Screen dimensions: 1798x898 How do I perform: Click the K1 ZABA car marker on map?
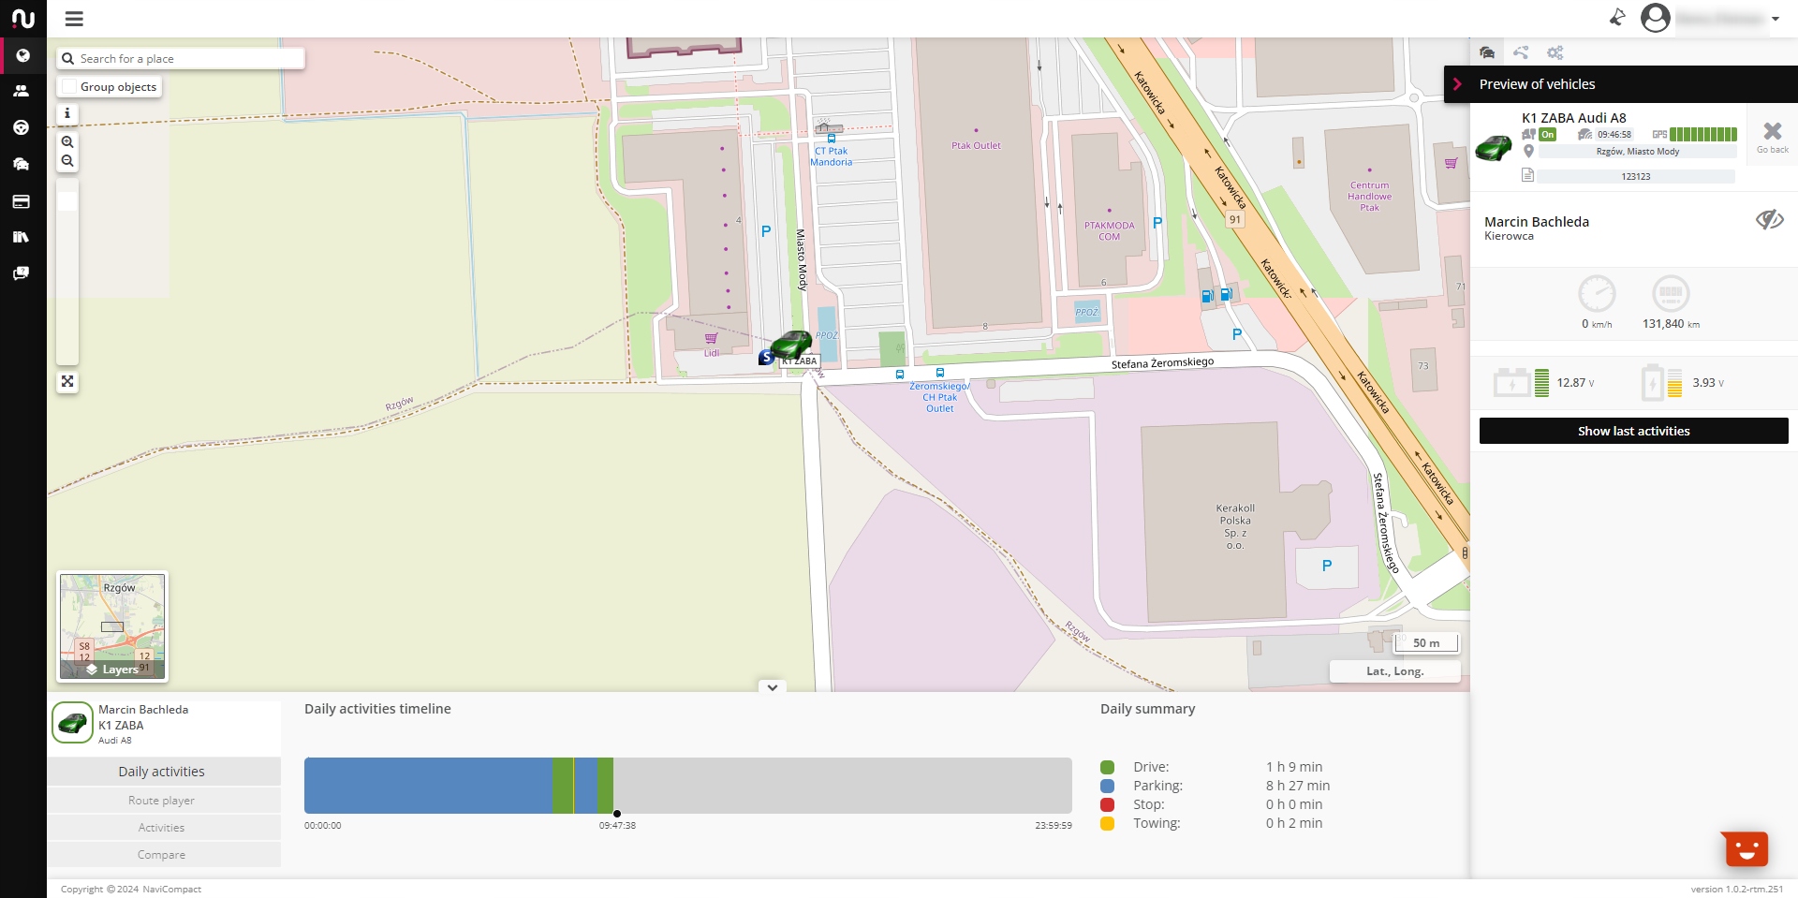[791, 345]
